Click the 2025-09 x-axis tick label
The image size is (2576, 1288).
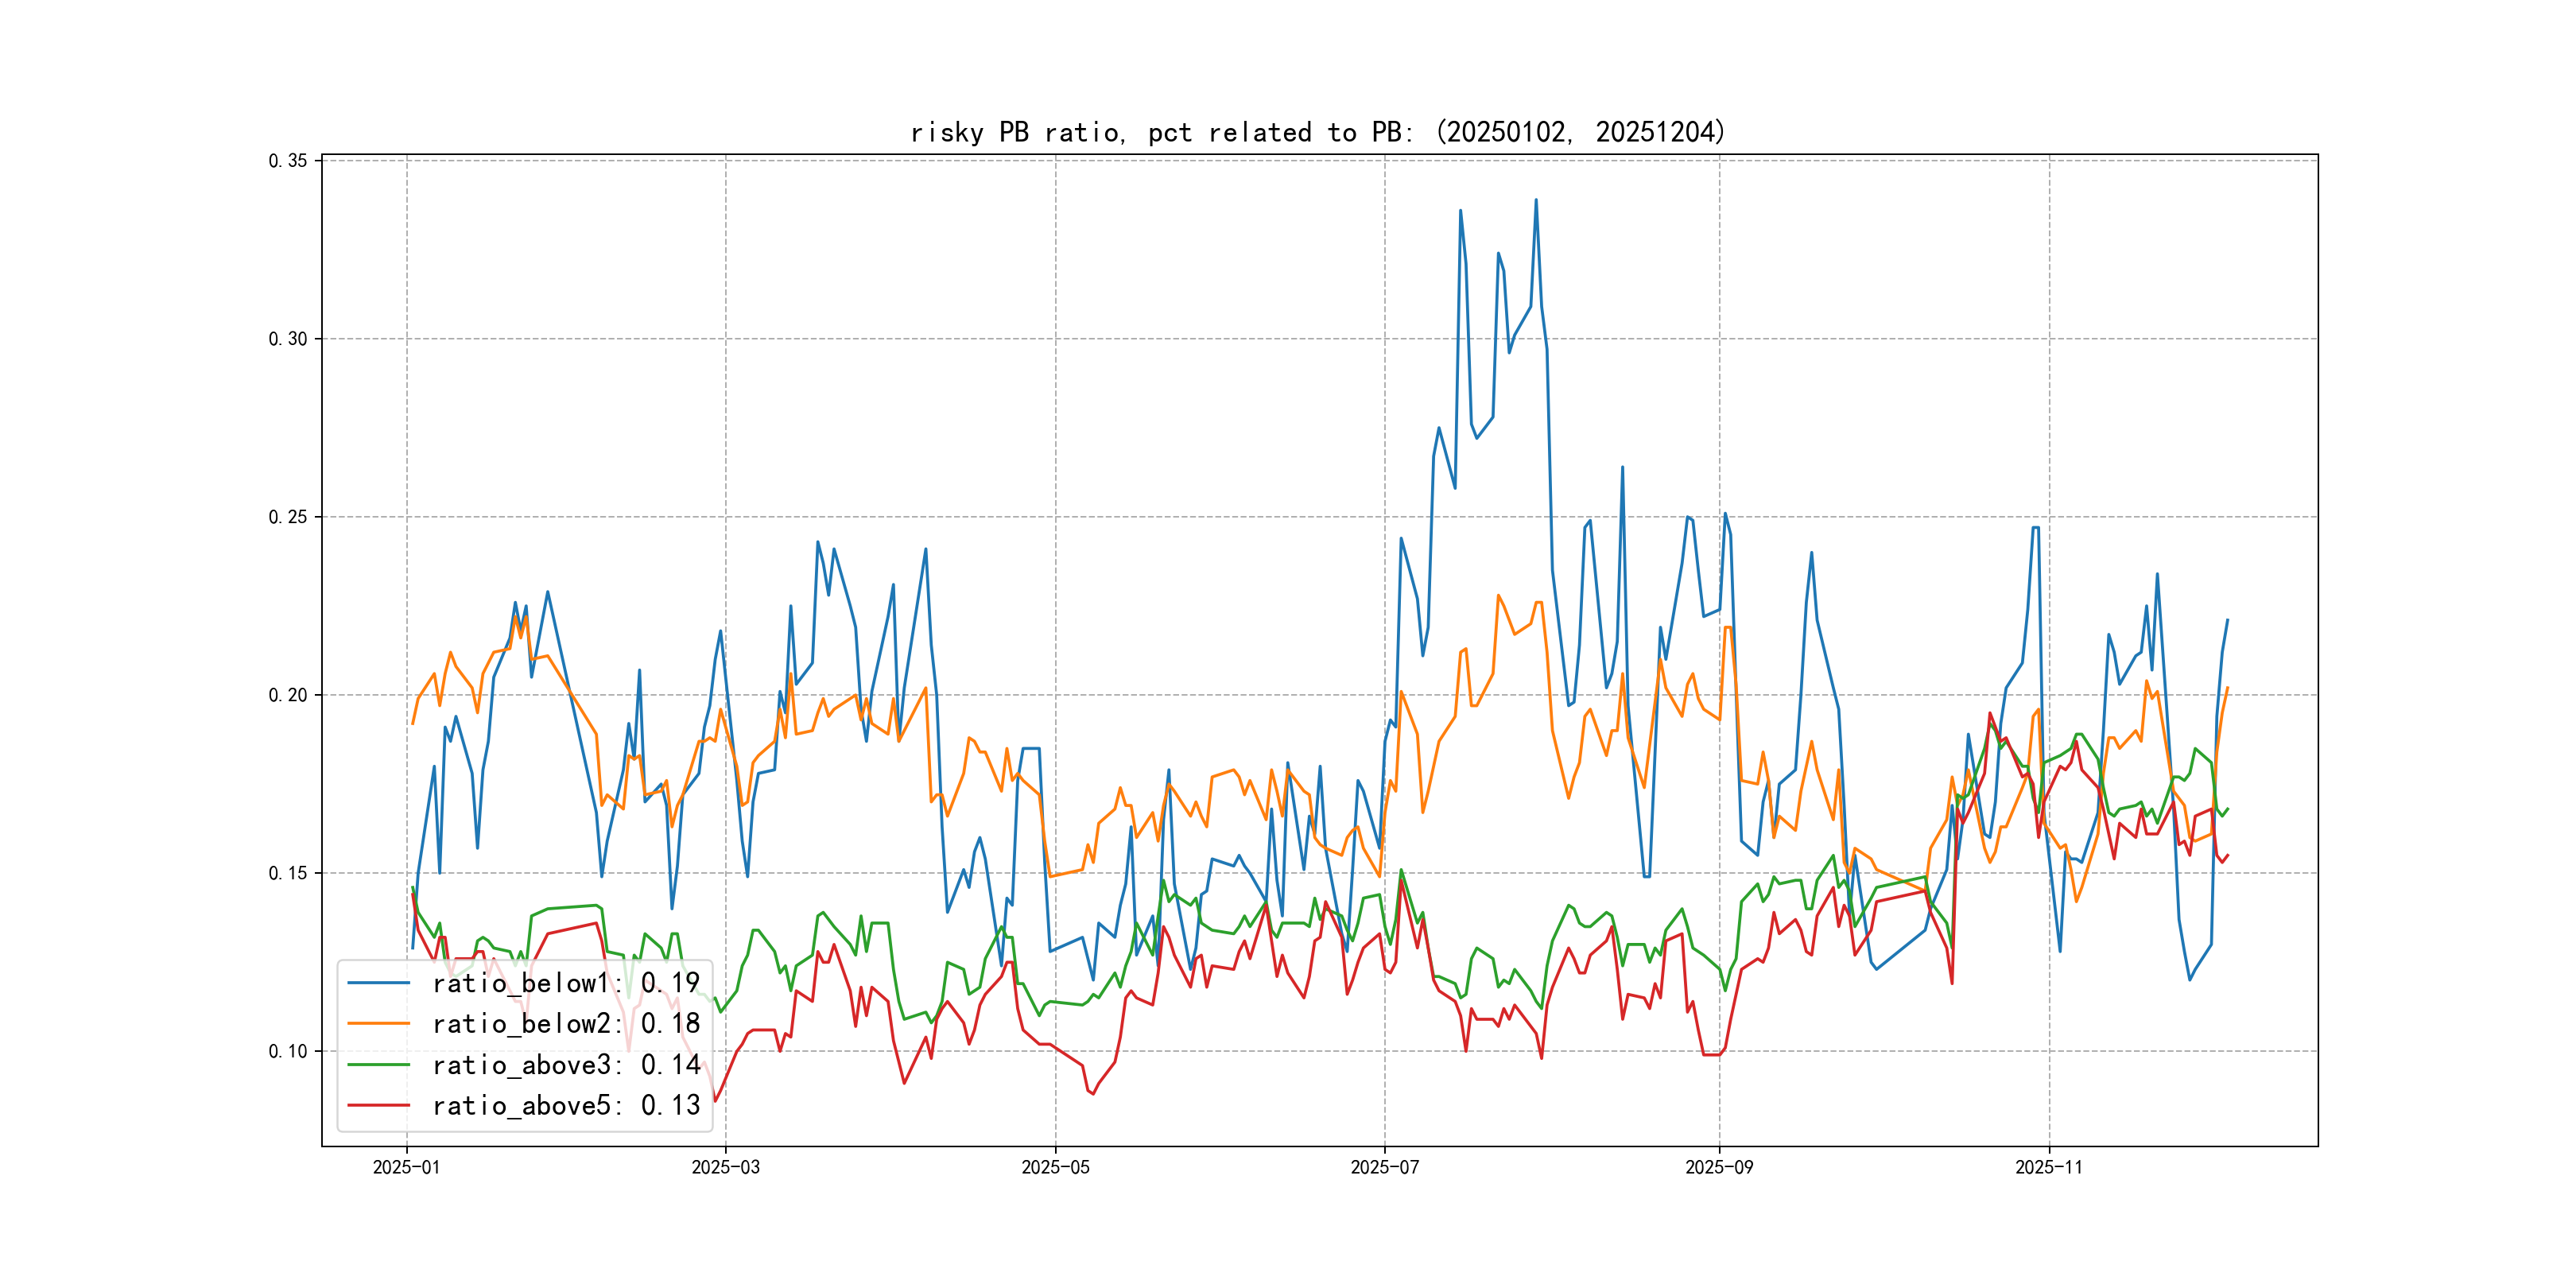1719,1167
